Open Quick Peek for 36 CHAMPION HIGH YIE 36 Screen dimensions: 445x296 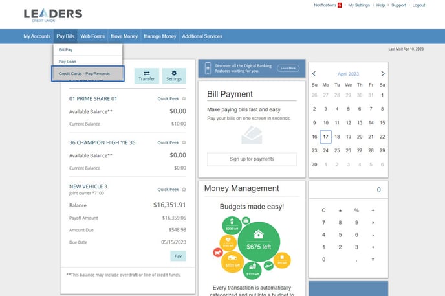[x=168, y=142]
